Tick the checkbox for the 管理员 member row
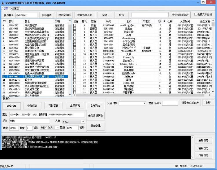 (74, 28)
